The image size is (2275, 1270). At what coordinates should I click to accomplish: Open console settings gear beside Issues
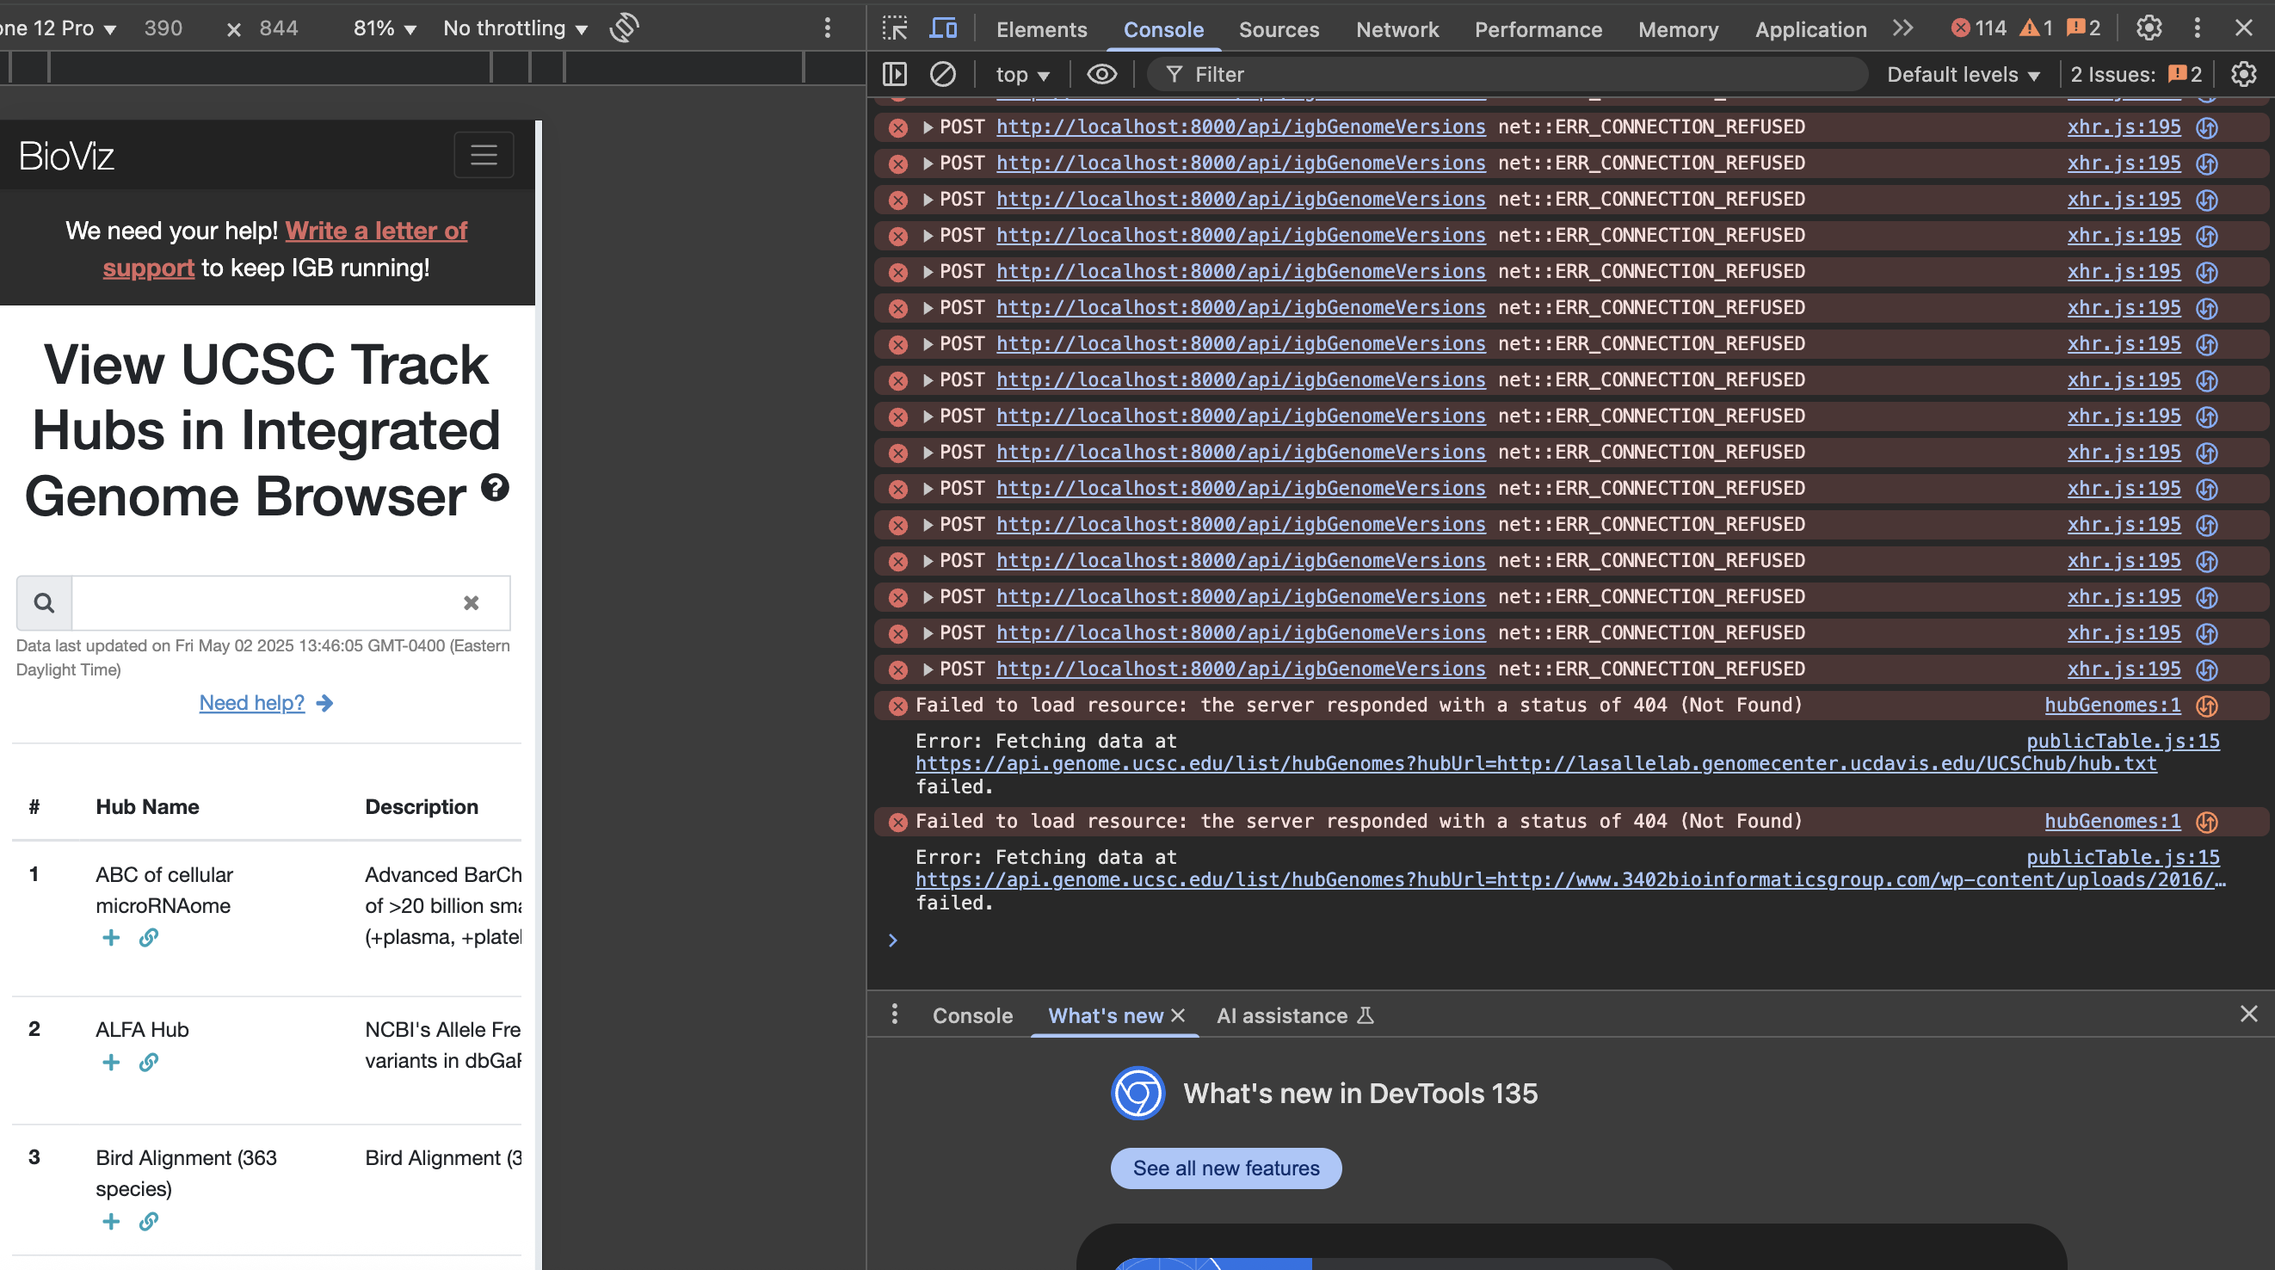[x=2243, y=74]
